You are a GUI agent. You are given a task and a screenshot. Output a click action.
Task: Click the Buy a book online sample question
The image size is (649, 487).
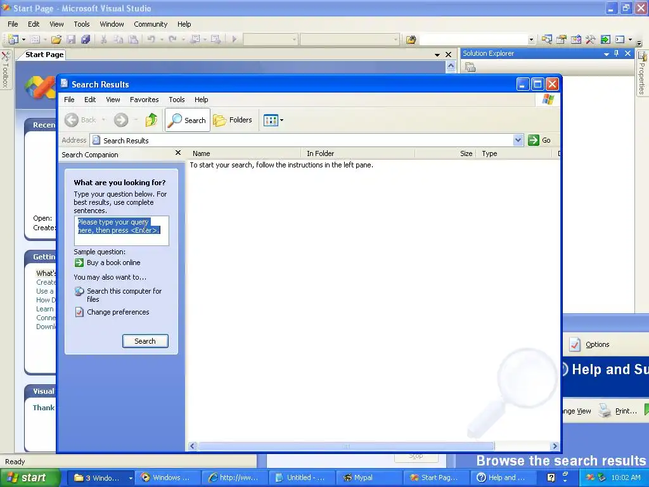click(x=113, y=263)
